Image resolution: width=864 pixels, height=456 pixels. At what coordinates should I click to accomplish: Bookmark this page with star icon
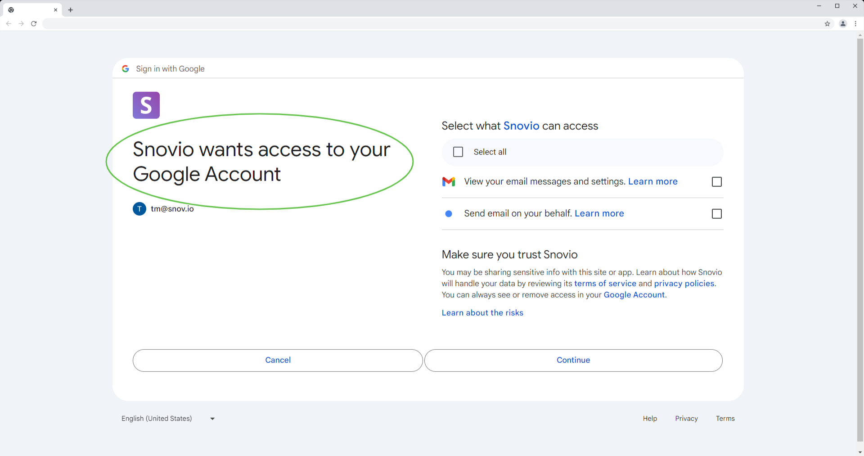827,24
